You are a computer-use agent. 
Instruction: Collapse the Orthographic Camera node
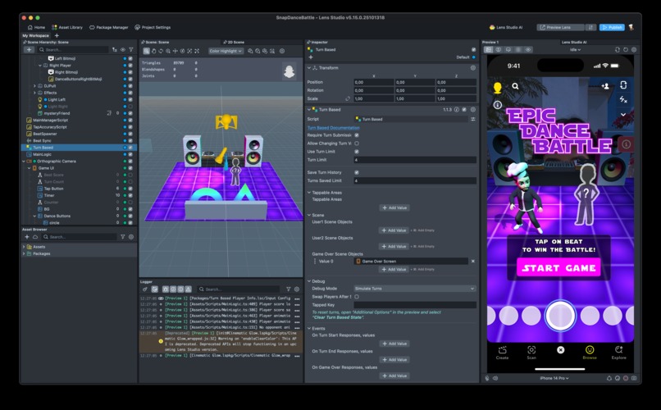point(24,162)
